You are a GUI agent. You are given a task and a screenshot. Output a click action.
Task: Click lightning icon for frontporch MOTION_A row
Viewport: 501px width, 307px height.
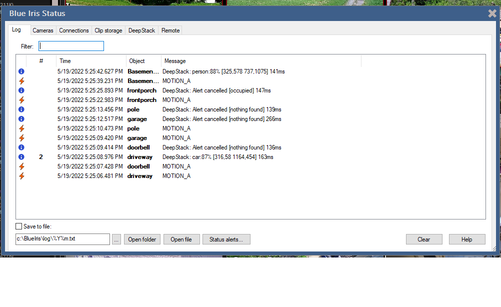click(x=21, y=100)
